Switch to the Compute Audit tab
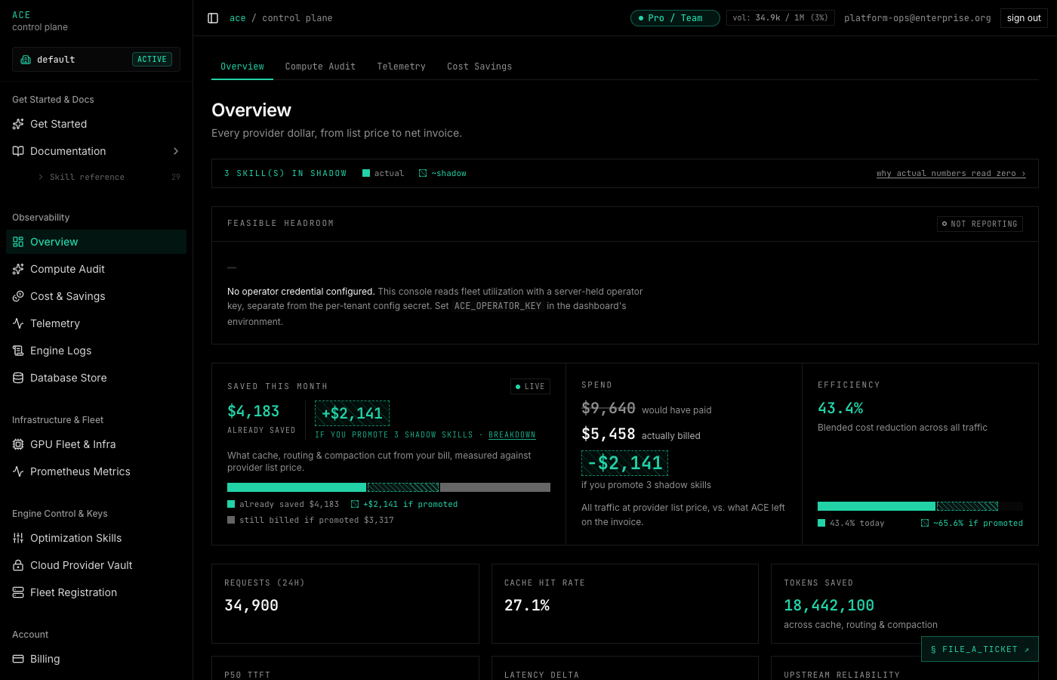 (320, 66)
